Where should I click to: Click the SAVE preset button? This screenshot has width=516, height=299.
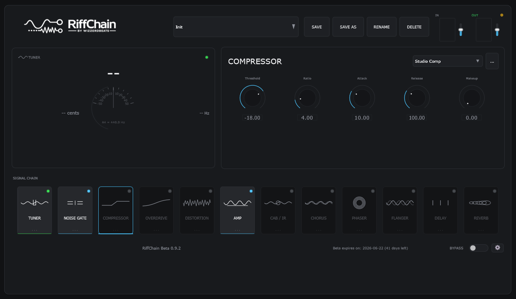(x=317, y=27)
